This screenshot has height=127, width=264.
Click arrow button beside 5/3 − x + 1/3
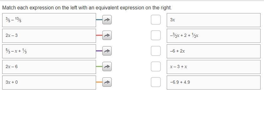tap(107, 51)
